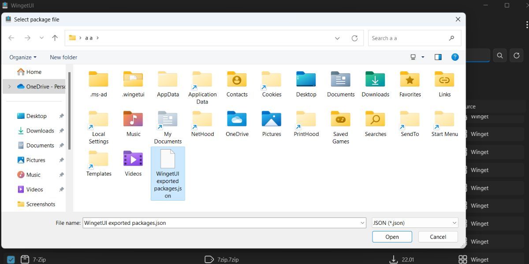Select the AppData folder

click(x=168, y=84)
